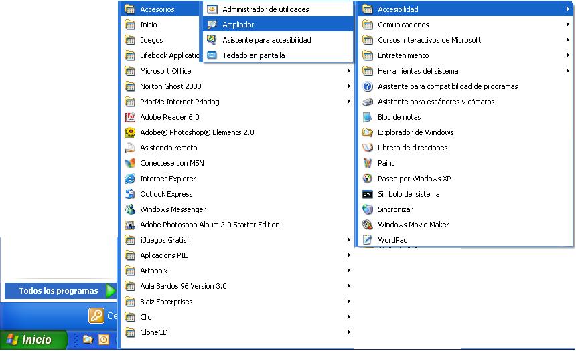The height and width of the screenshot is (351, 576).
Task: Click the Conéctese con MSN butterfly icon
Action: (x=130, y=163)
